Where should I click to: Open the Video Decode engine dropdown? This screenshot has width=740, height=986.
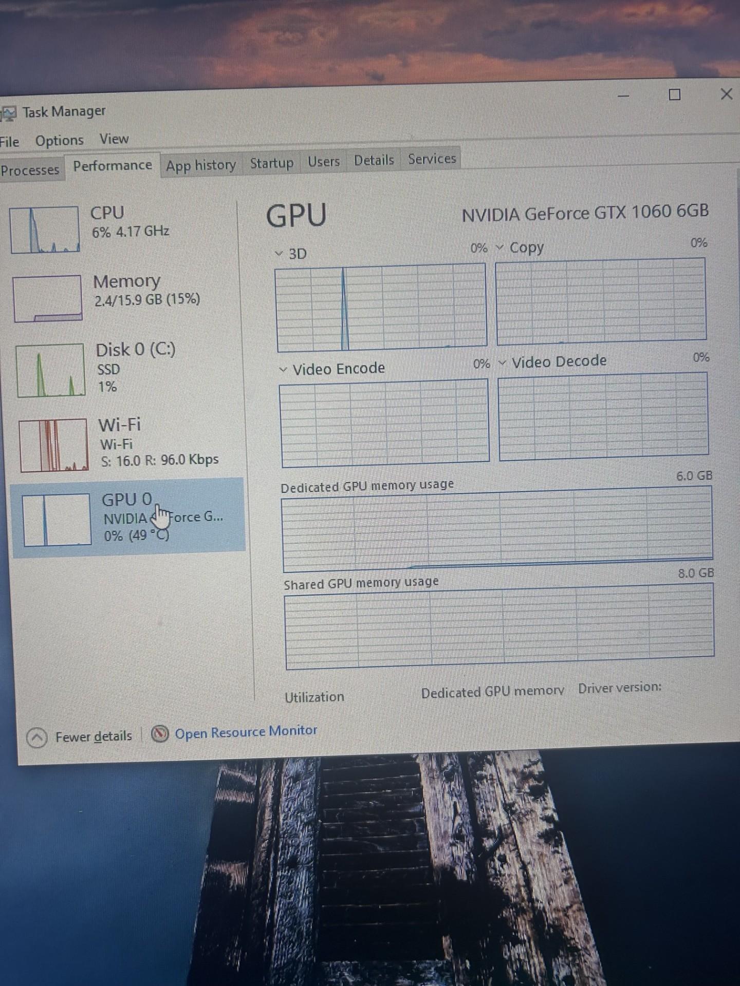click(502, 363)
